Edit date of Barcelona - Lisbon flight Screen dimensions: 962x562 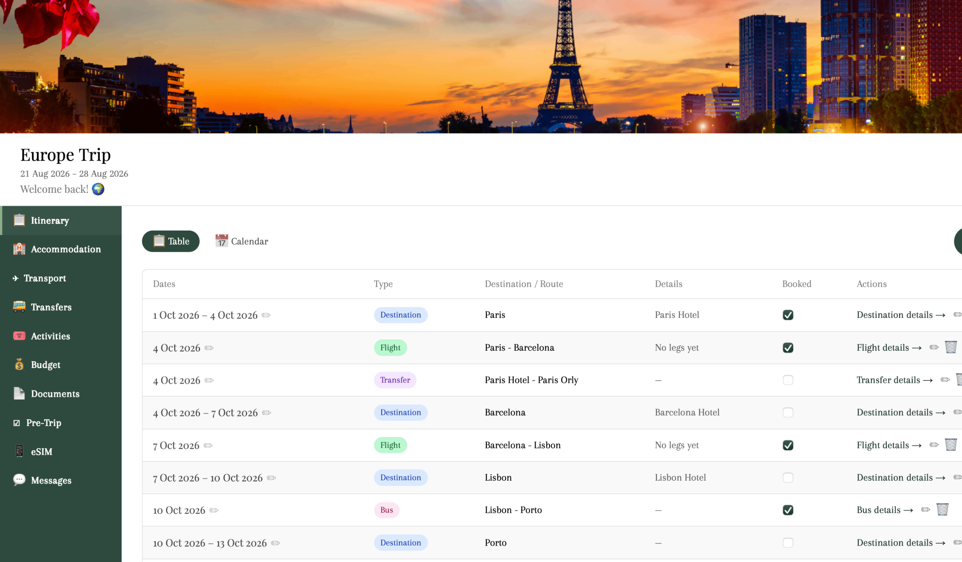point(208,445)
